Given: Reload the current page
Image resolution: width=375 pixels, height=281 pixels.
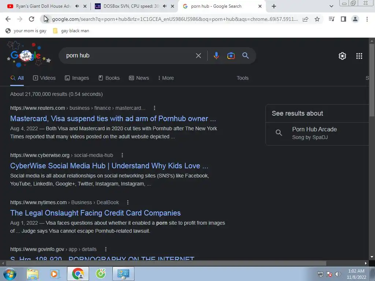Looking at the screenshot, I should (x=31, y=19).
